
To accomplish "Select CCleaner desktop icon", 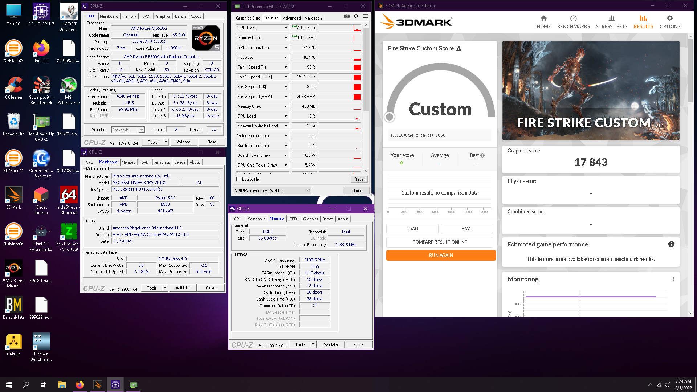I will click(x=14, y=88).
